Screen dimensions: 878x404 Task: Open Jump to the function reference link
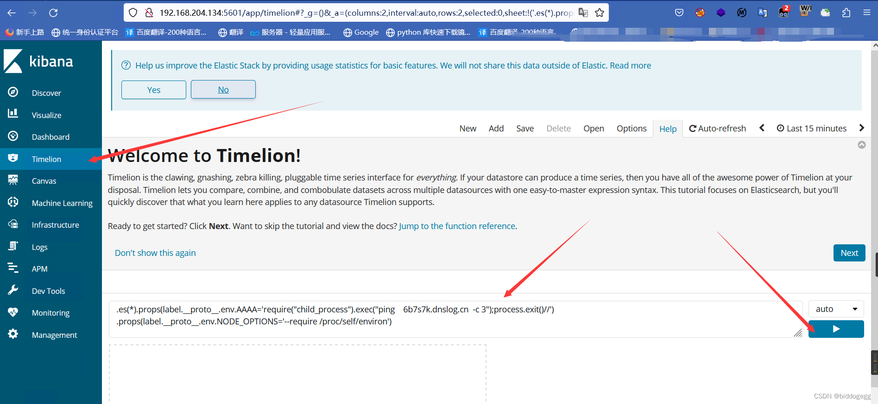pos(457,226)
